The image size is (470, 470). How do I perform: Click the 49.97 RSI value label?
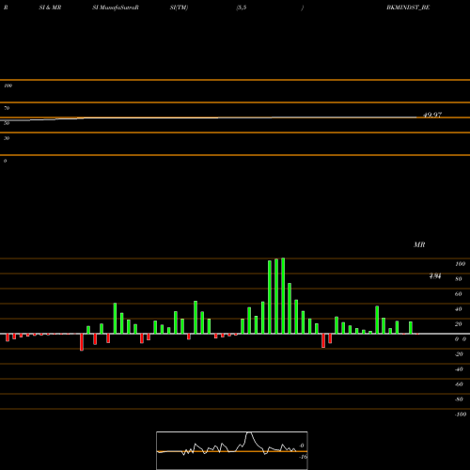pos(432,115)
